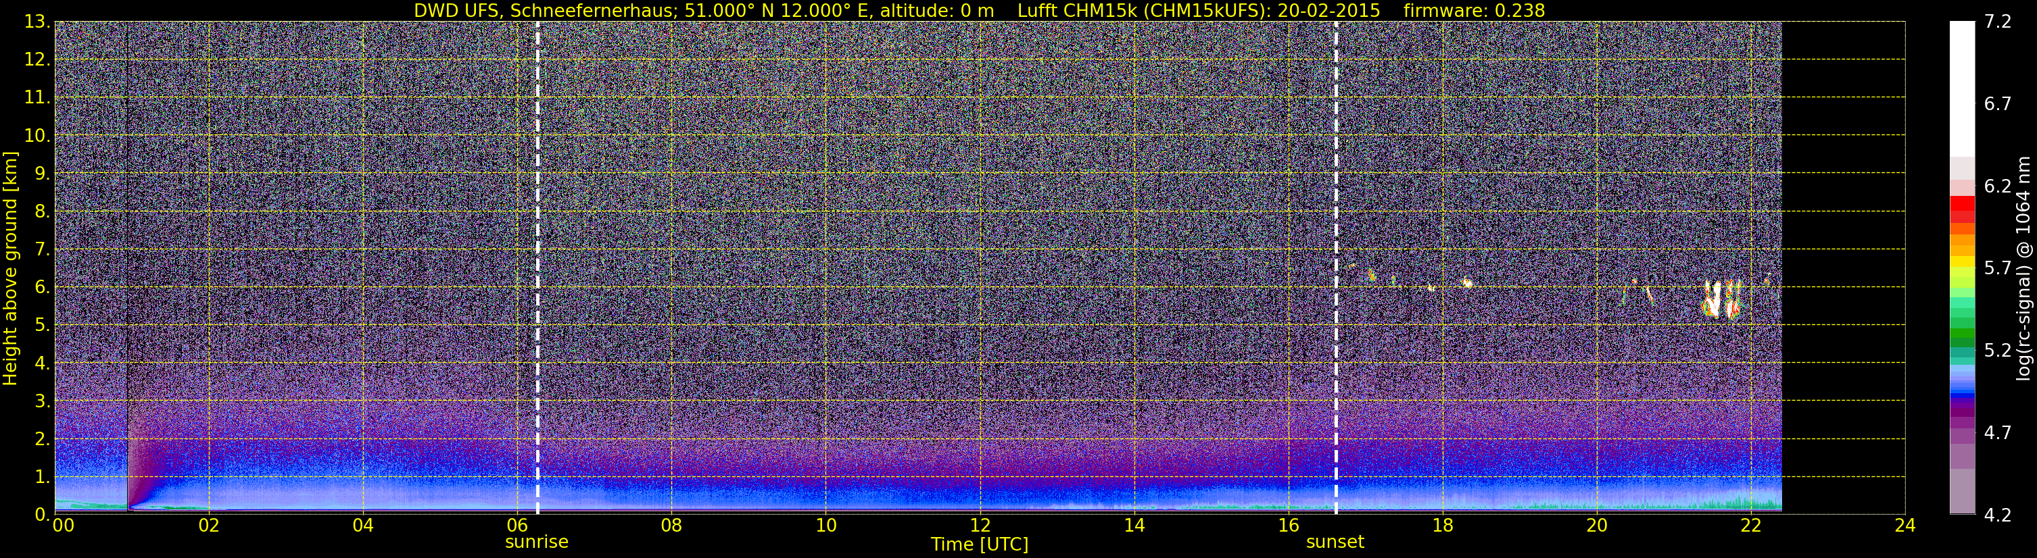Click the '6.7' value on the colorbar
This screenshot has height=558, width=2037.
pos(1998,104)
